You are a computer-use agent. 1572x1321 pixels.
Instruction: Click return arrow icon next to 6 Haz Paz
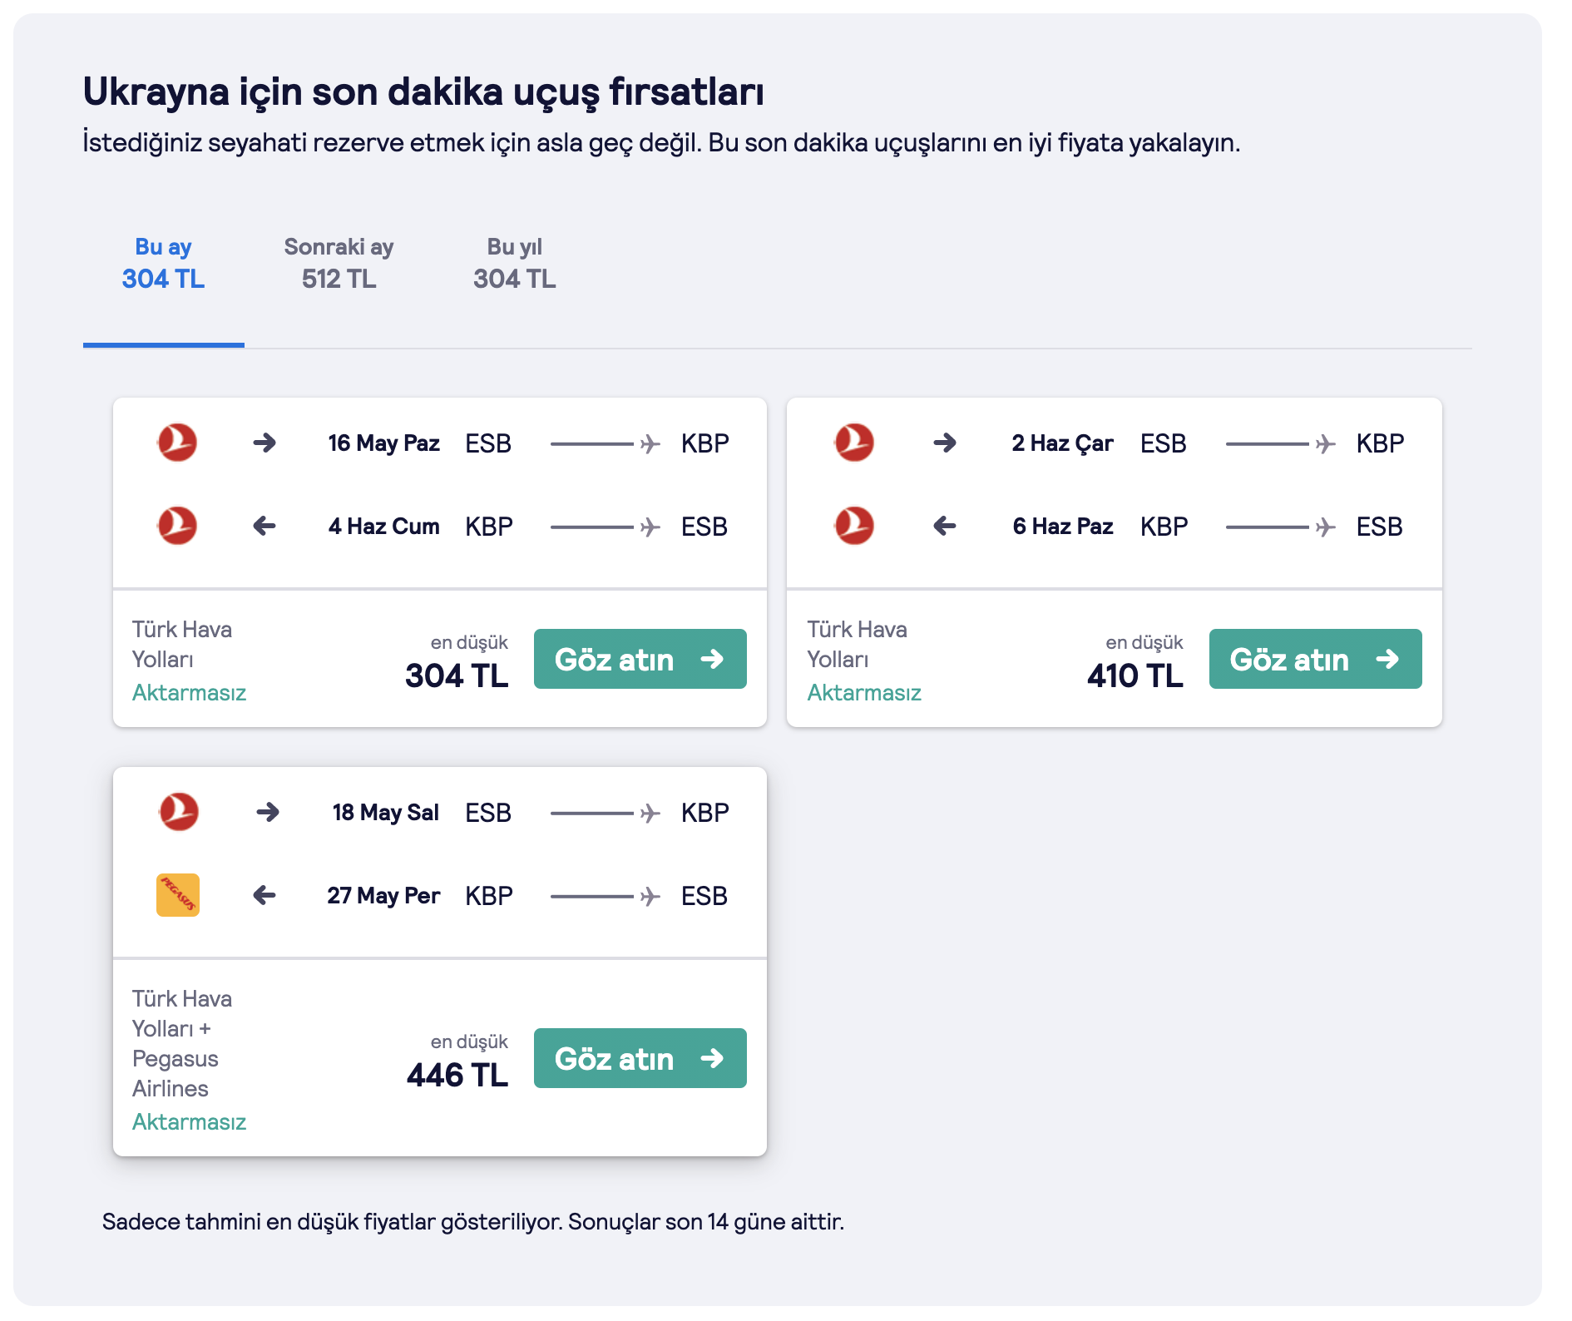[x=945, y=526]
